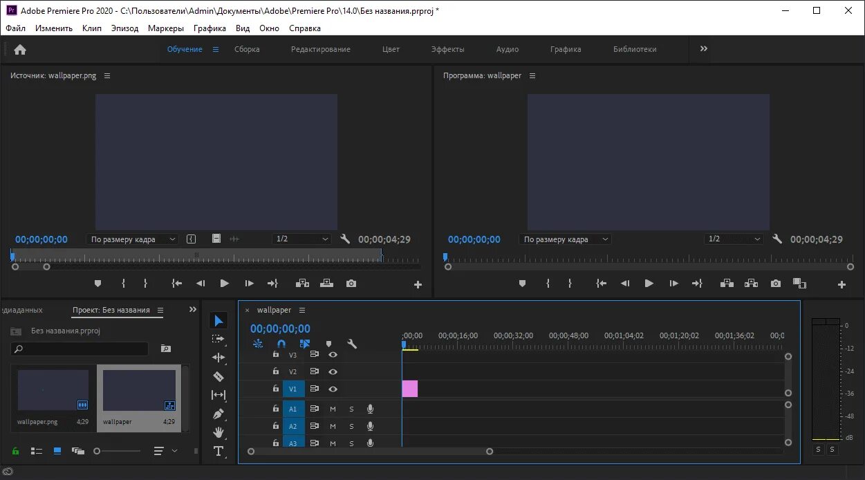This screenshot has width=865, height=480.
Task: Select the Slip tool
Action: [218, 395]
